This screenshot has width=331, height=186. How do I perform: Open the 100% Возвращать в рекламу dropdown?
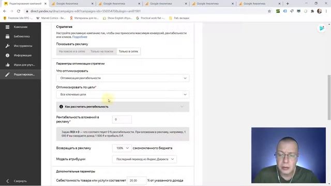(x=122, y=148)
